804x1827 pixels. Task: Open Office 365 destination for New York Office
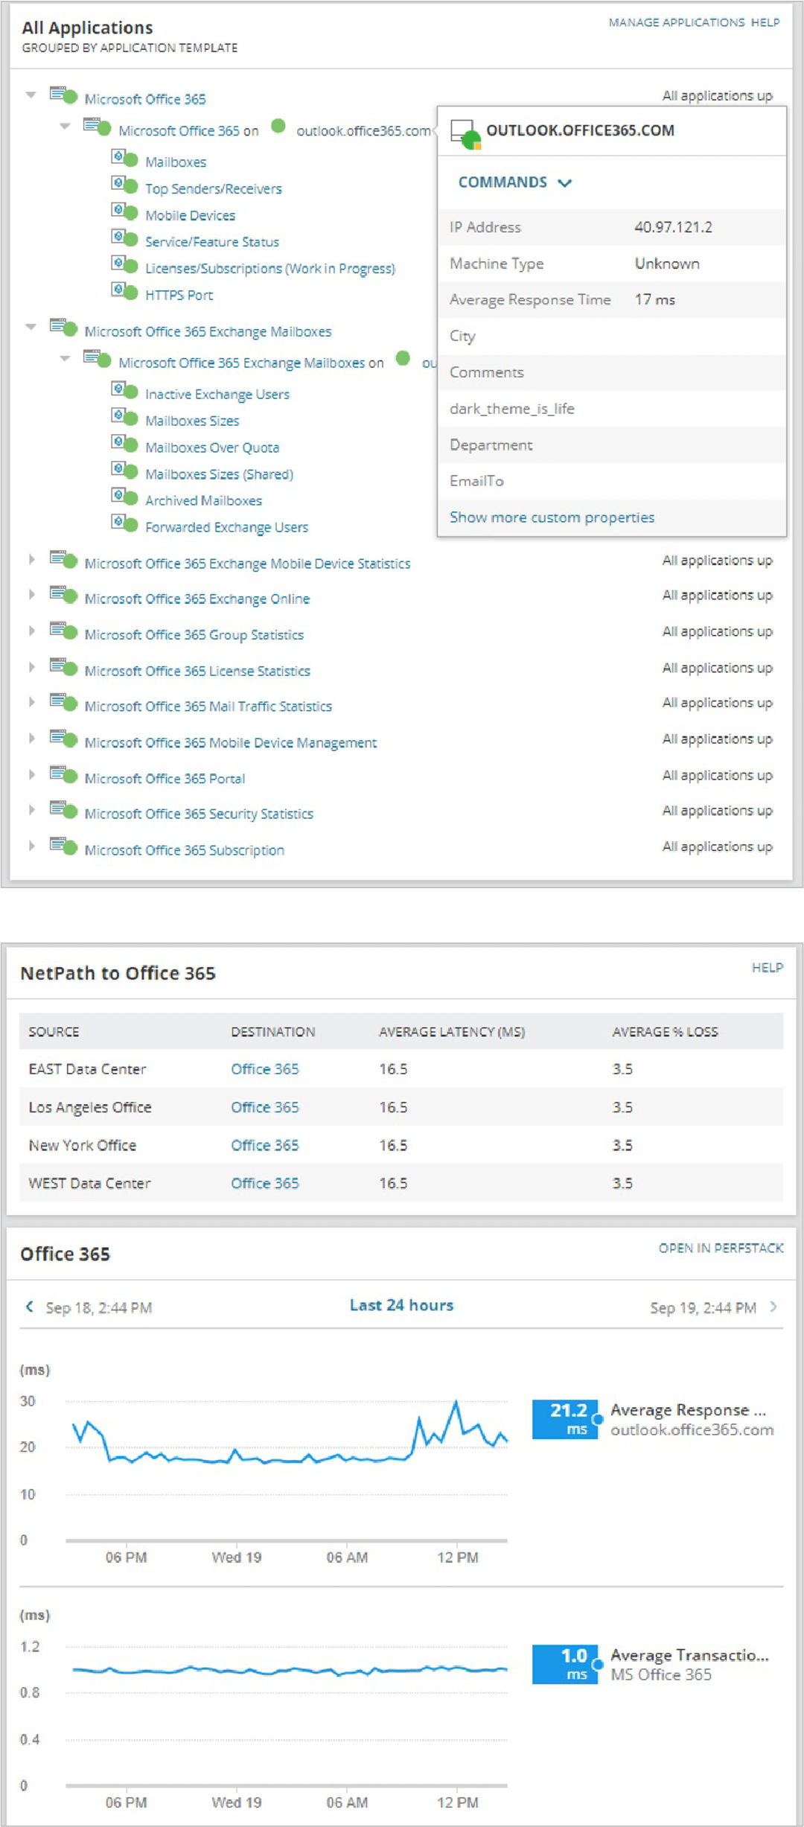pos(265,1145)
